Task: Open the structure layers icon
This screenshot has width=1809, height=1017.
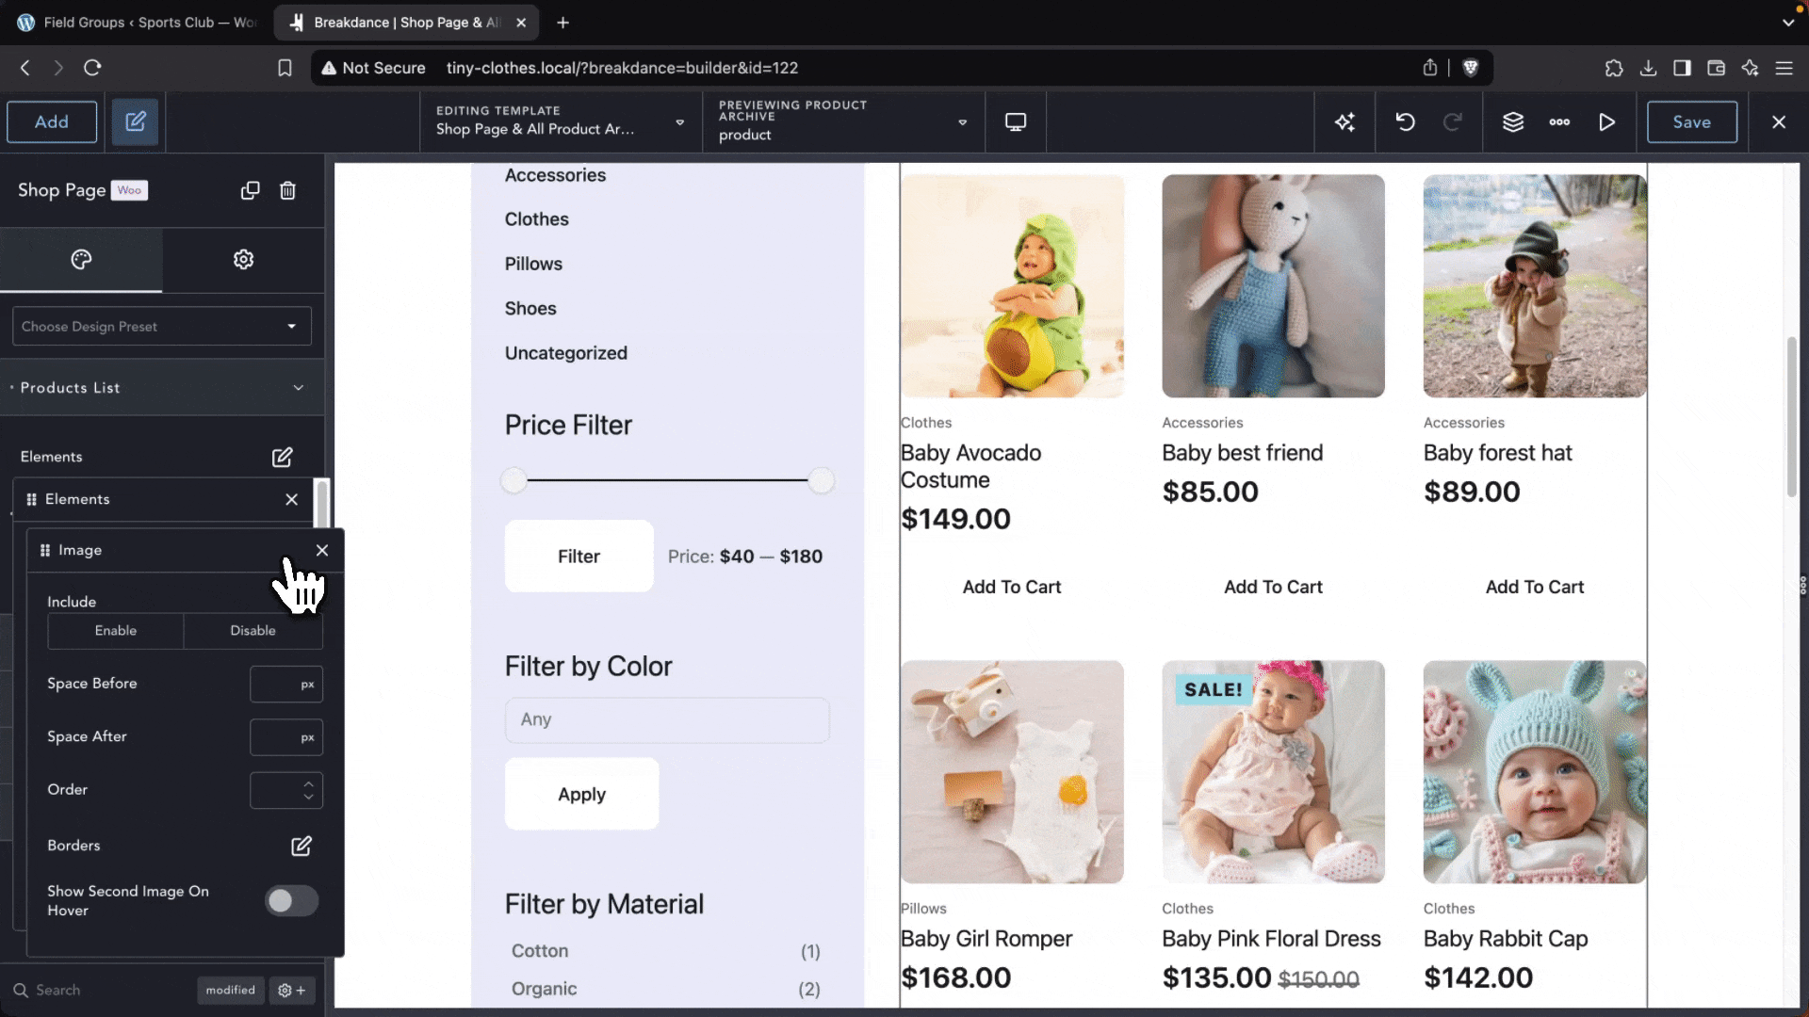Action: (x=1512, y=122)
